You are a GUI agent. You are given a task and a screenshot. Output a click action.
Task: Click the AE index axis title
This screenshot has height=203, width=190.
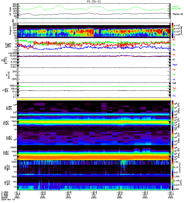[x=10, y=11]
